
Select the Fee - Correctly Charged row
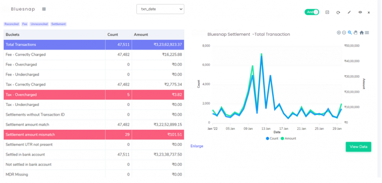[x=94, y=55]
